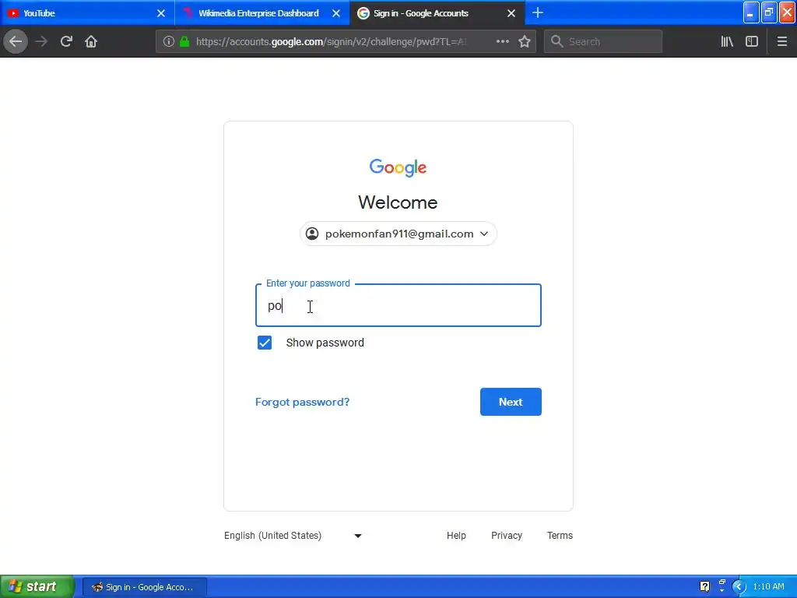The image size is (797, 598).
Task: Open a new tab with the plus icon
Action: point(538,12)
